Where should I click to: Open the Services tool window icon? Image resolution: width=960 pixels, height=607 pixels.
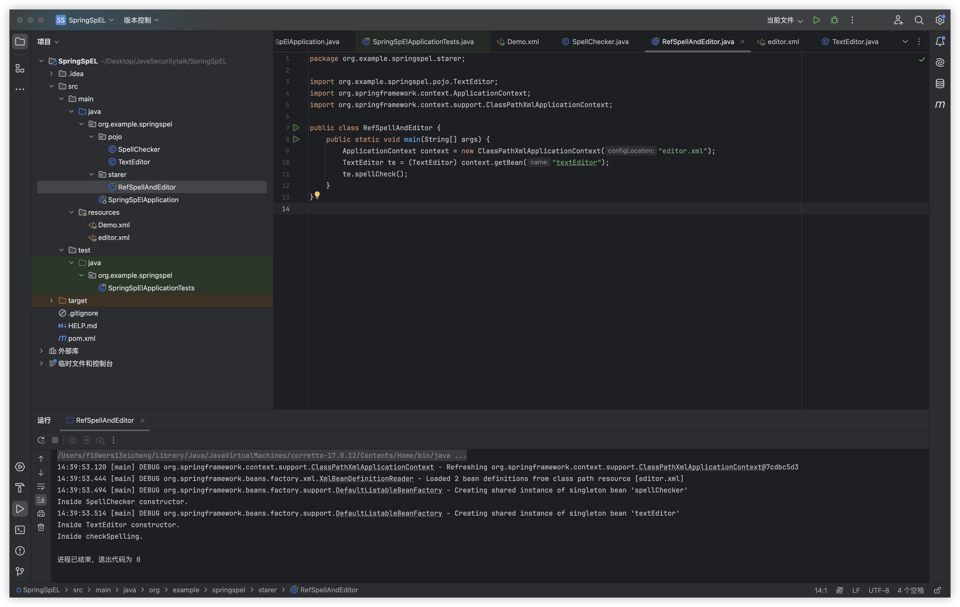click(19, 467)
